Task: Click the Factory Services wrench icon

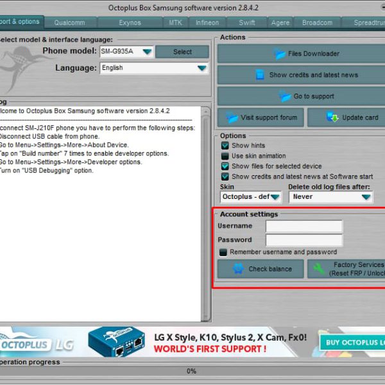Action: tap(318, 269)
